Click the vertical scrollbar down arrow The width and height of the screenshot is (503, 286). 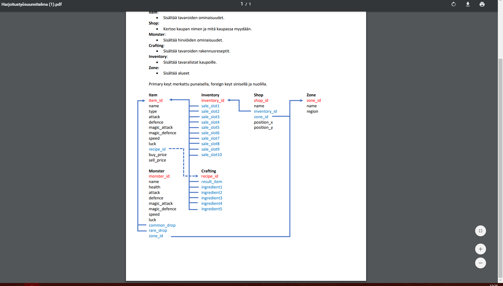(x=500, y=281)
